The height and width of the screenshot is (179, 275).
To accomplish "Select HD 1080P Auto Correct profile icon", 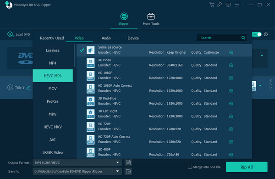I will pos(90,89).
